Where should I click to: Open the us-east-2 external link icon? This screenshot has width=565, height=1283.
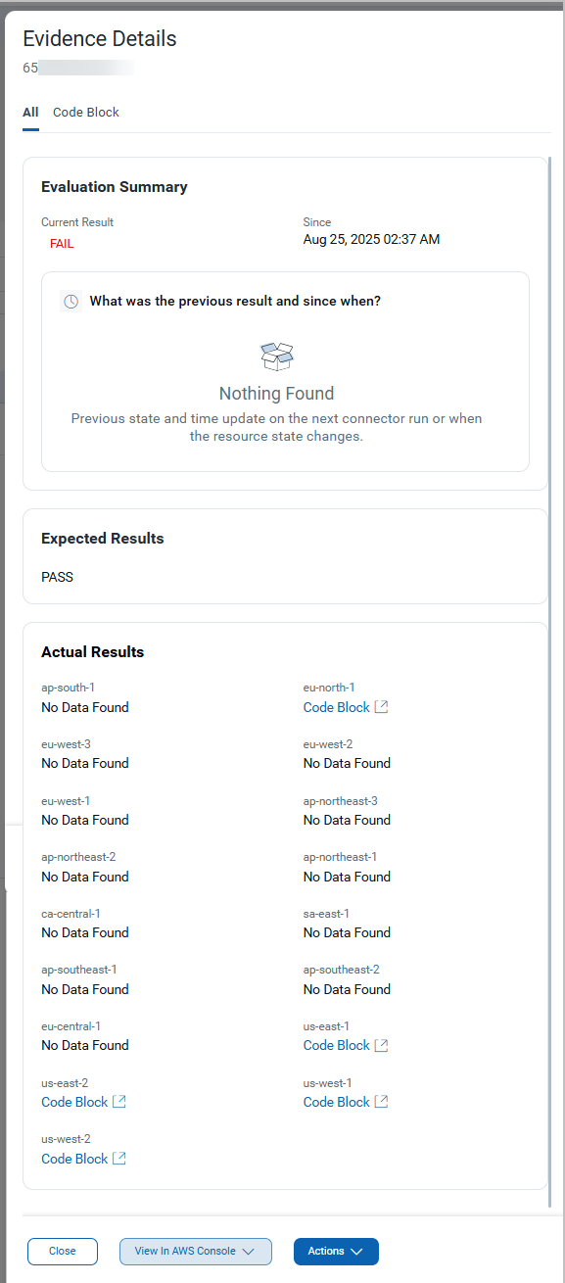tap(118, 1101)
